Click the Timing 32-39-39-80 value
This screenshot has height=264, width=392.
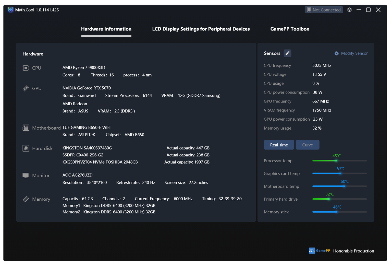point(230,199)
